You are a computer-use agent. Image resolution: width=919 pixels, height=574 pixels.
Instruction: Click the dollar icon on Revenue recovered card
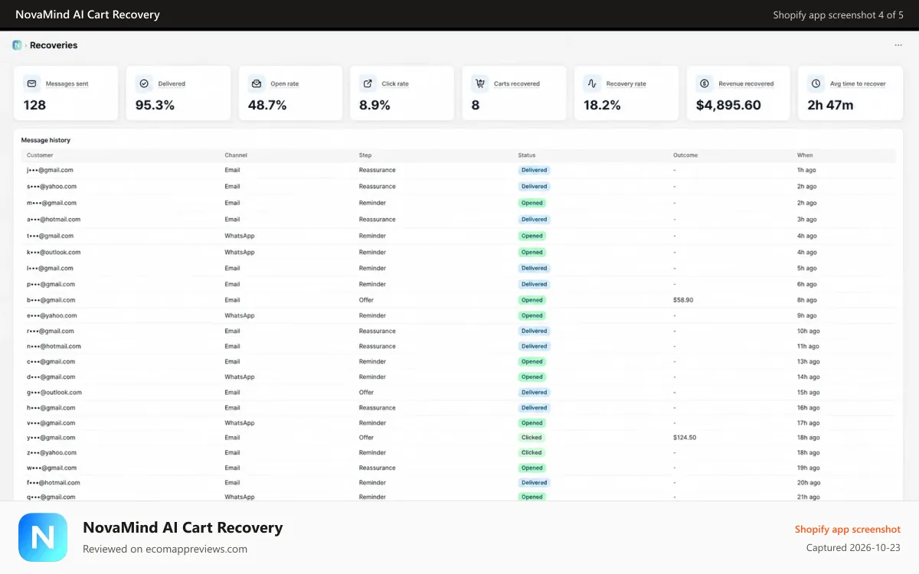(x=705, y=83)
